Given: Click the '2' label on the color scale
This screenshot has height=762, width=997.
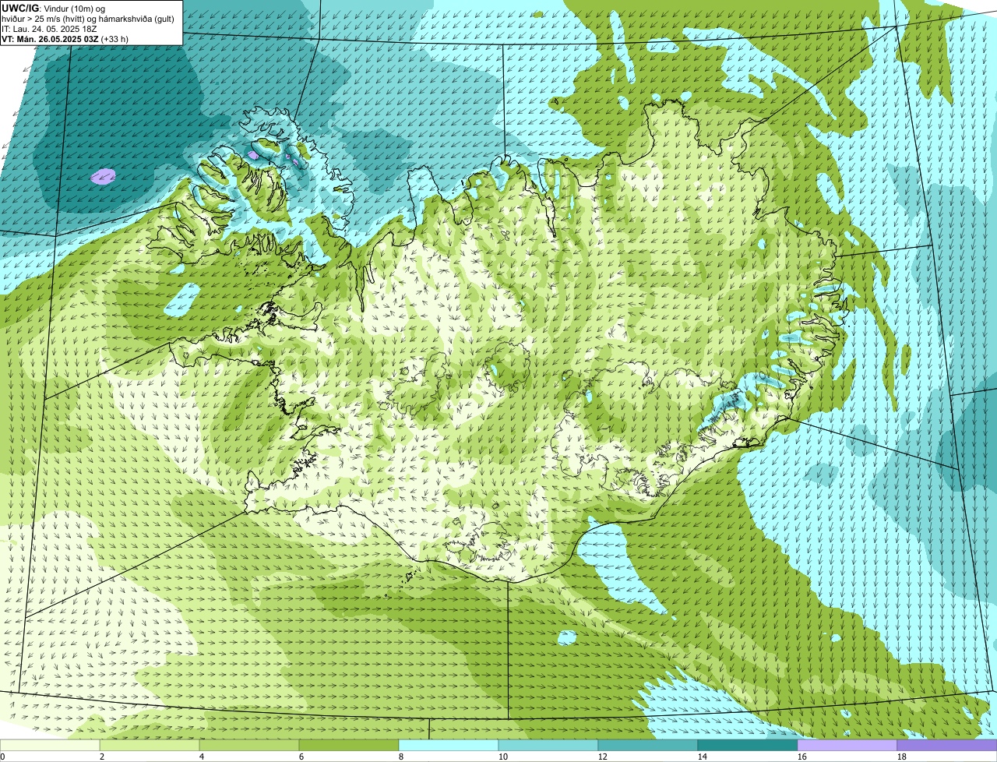Looking at the screenshot, I should (102, 757).
